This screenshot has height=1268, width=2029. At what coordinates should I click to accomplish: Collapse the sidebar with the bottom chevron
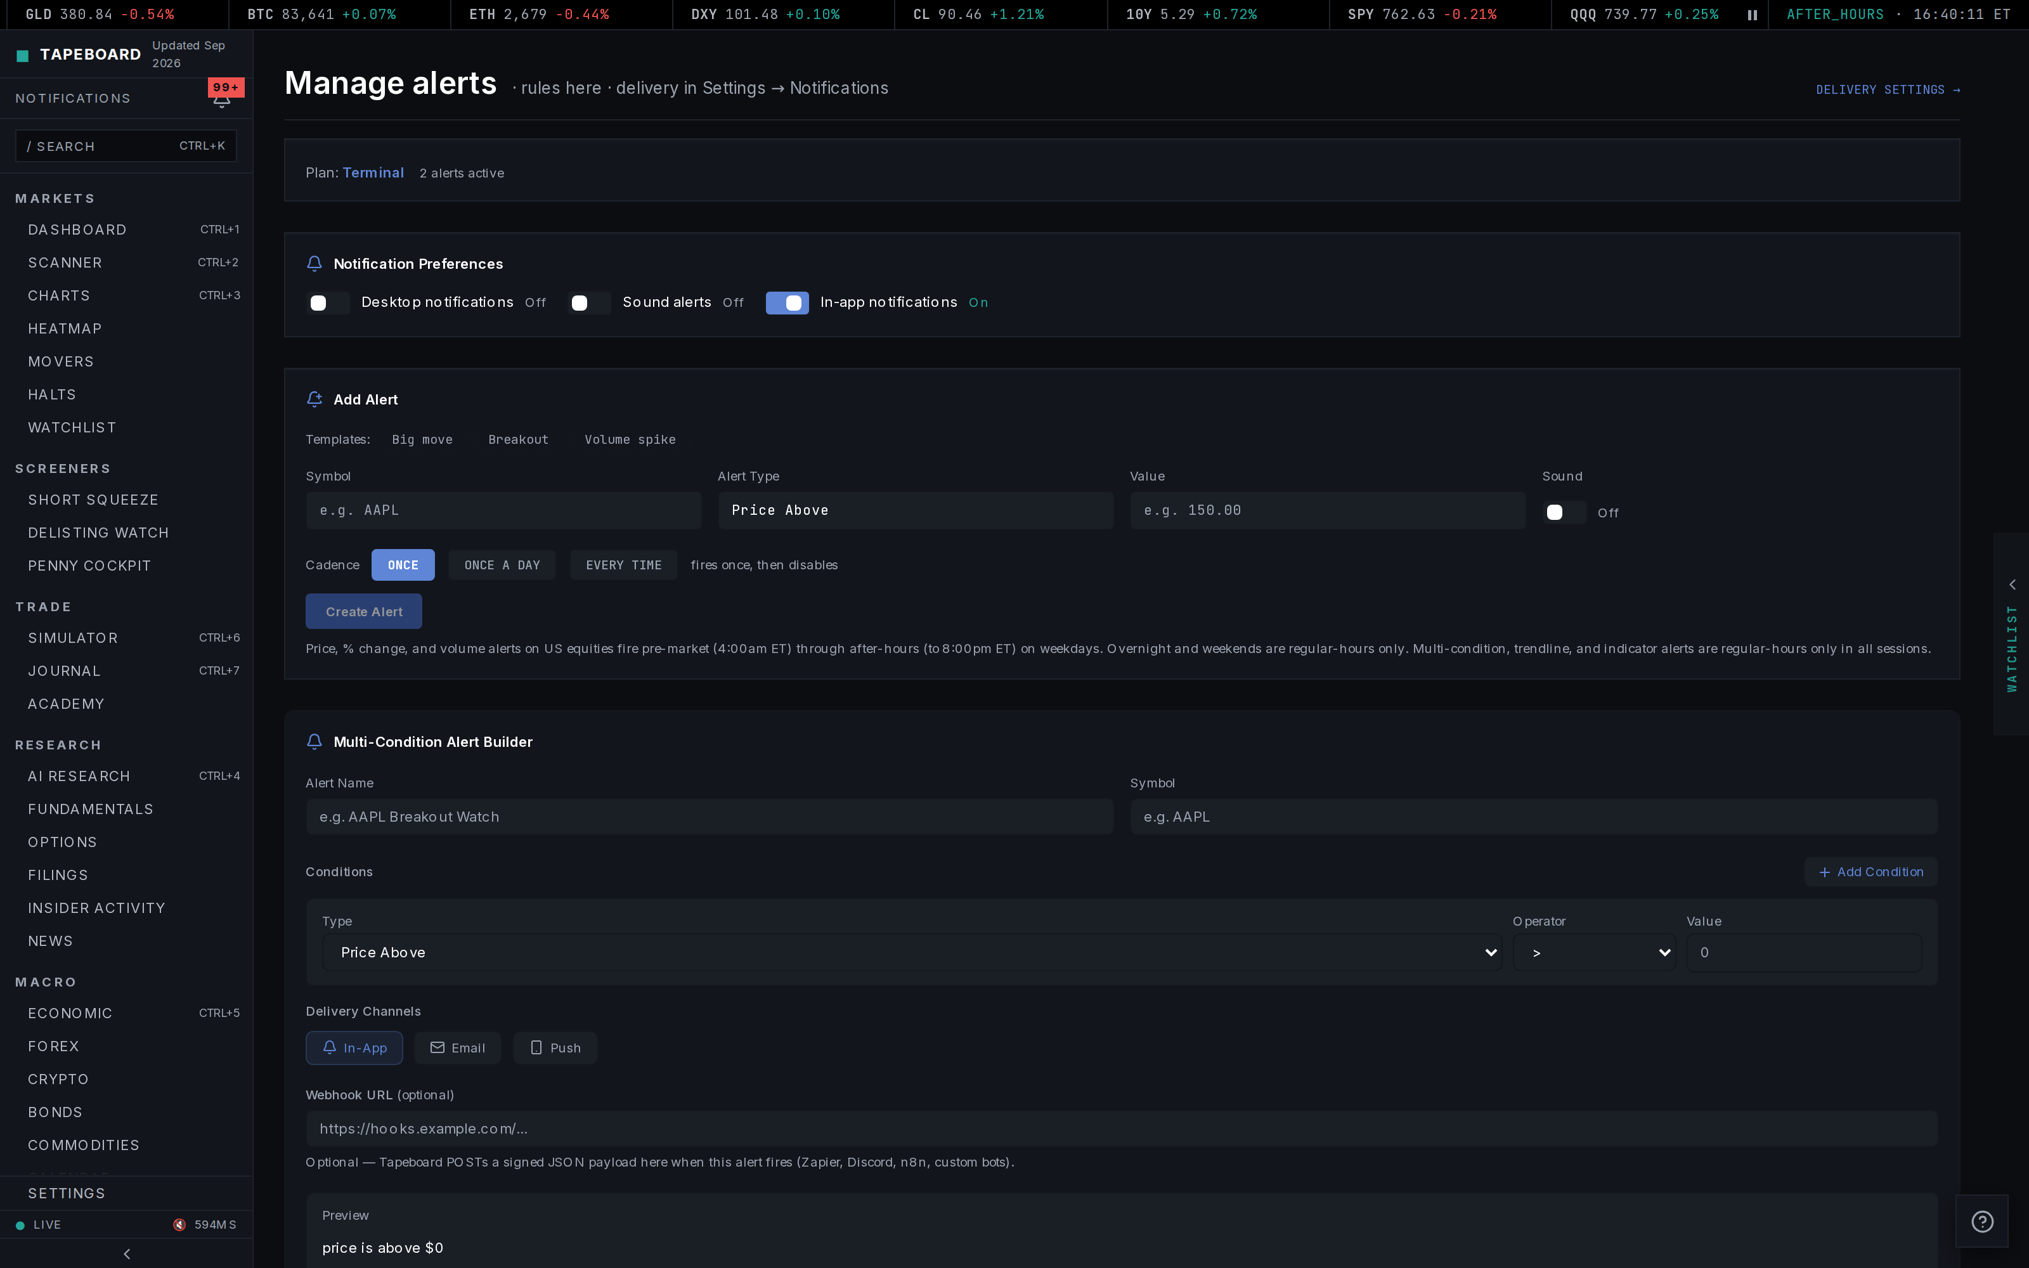127,1254
